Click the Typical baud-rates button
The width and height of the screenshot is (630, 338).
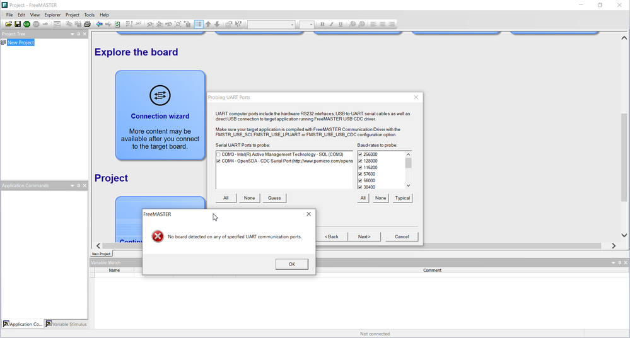coord(402,198)
